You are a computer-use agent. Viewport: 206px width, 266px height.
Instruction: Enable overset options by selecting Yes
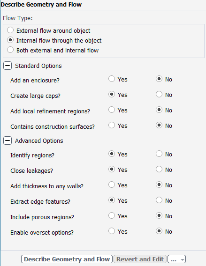click(112, 231)
